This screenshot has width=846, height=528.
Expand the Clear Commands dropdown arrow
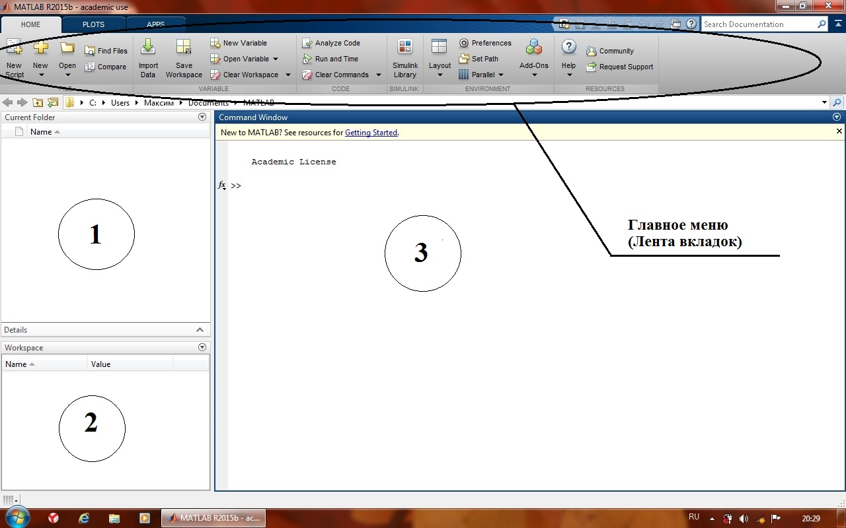(379, 75)
